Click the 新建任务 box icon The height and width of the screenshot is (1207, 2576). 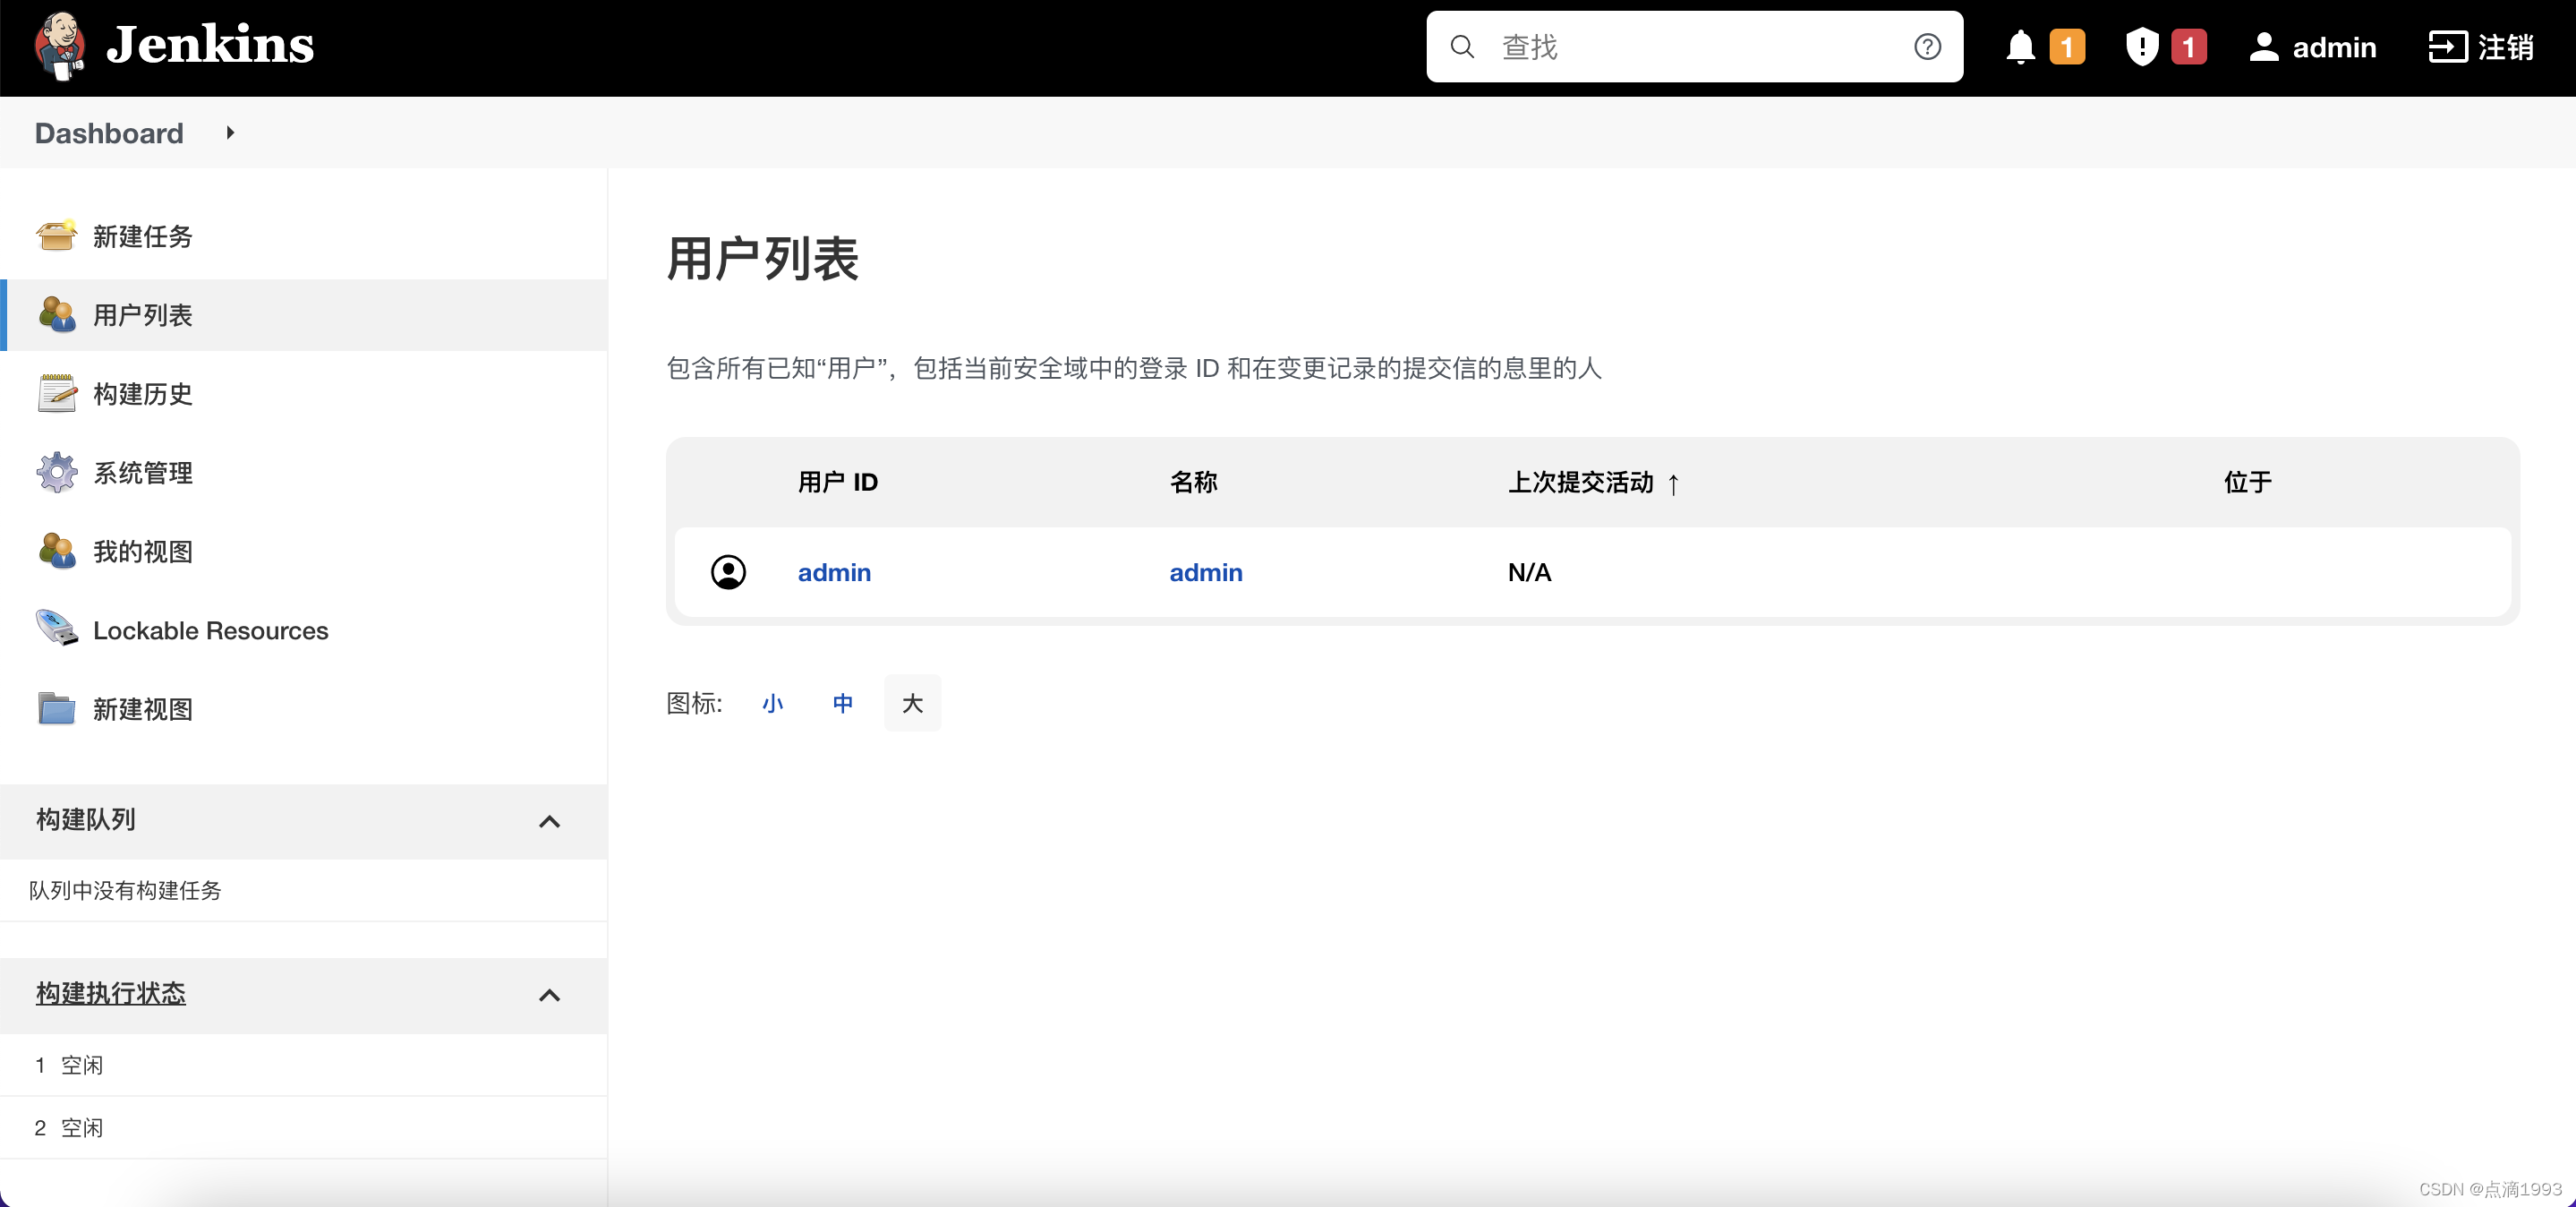(x=57, y=236)
